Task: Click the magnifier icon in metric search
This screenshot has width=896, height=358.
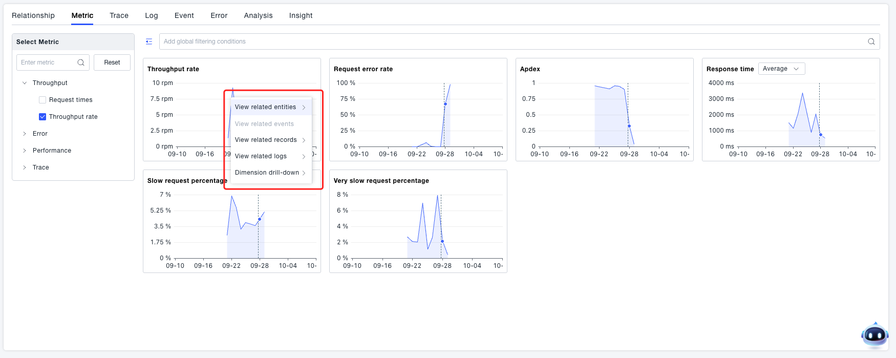Action: [x=81, y=62]
